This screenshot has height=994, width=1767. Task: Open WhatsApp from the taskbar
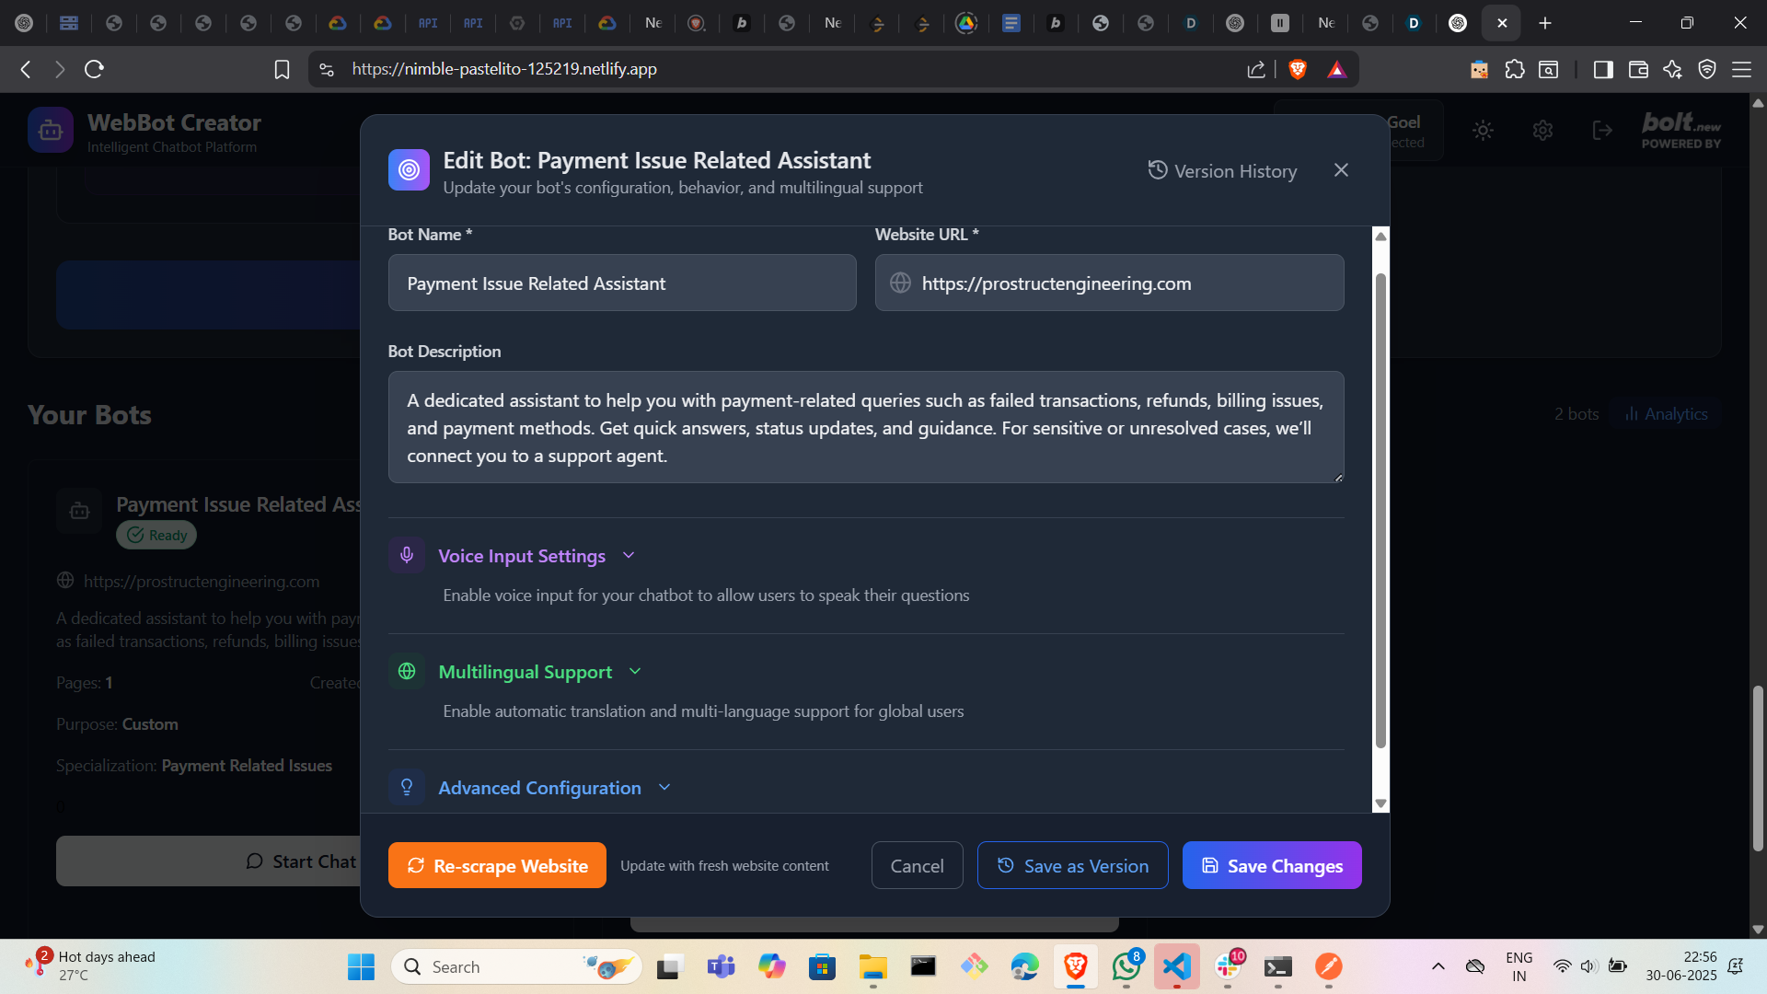[x=1126, y=966]
